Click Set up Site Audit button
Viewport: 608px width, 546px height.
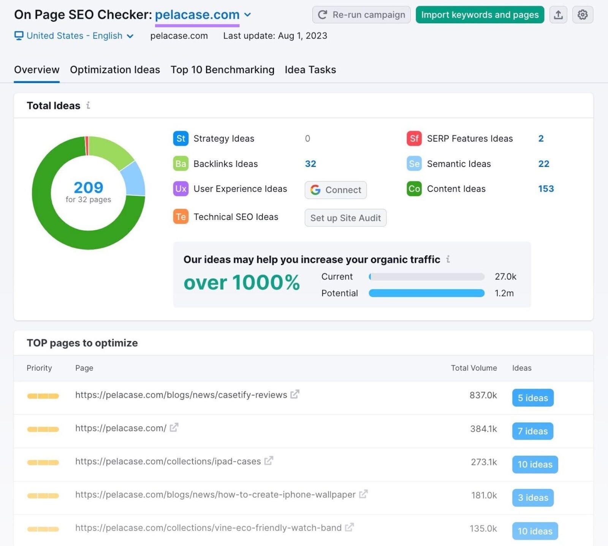click(x=345, y=218)
